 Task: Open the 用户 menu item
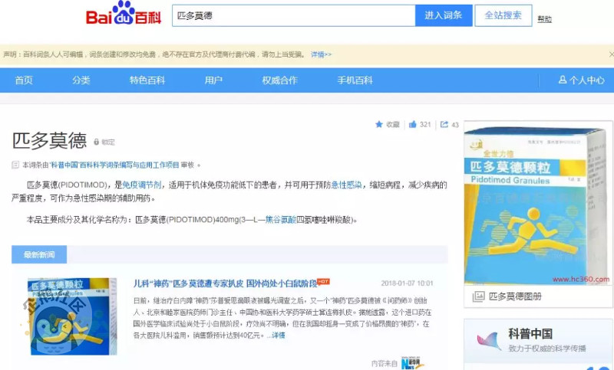(x=213, y=80)
